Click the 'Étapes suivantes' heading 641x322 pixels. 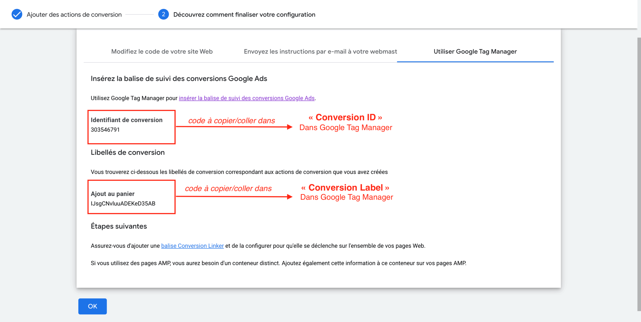(119, 226)
